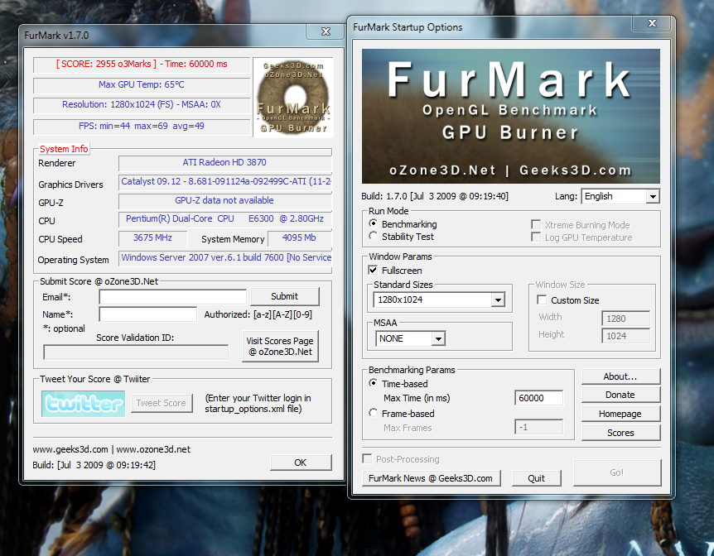Screen dimensions: 714x556
Task: Click the FurMark GPU Burner logo thumbnail
Action: (x=293, y=98)
